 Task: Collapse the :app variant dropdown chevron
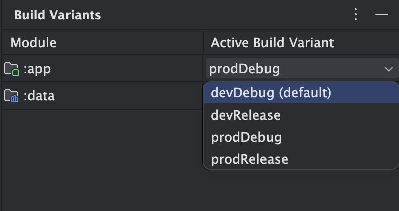point(389,69)
